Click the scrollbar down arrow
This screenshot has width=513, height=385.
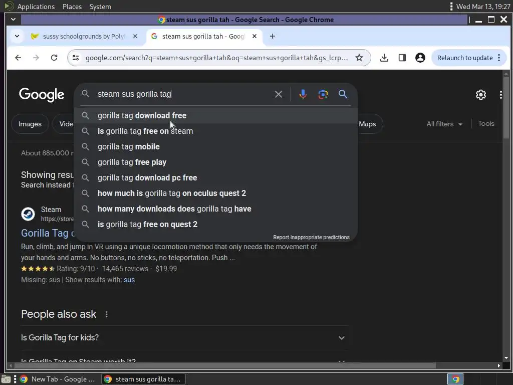(506, 358)
